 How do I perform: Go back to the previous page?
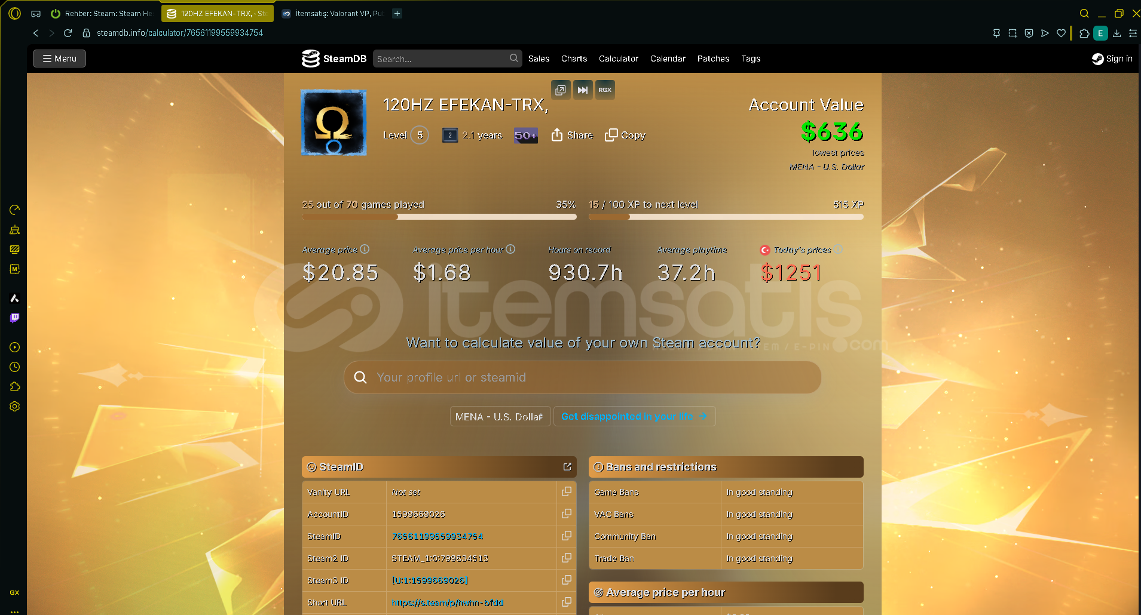coord(36,33)
